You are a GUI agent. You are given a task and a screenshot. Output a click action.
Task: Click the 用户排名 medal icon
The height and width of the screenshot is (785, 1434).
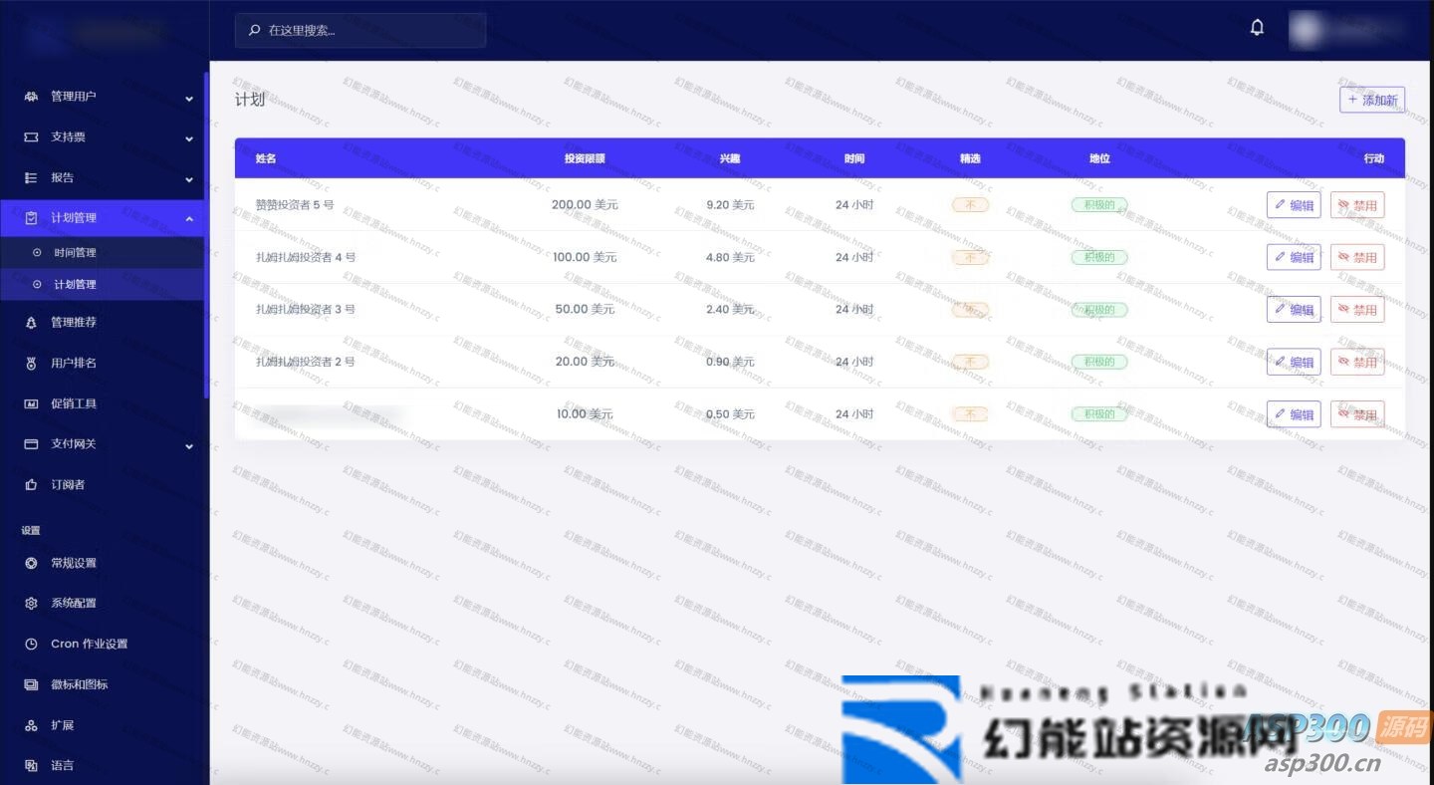click(x=31, y=364)
